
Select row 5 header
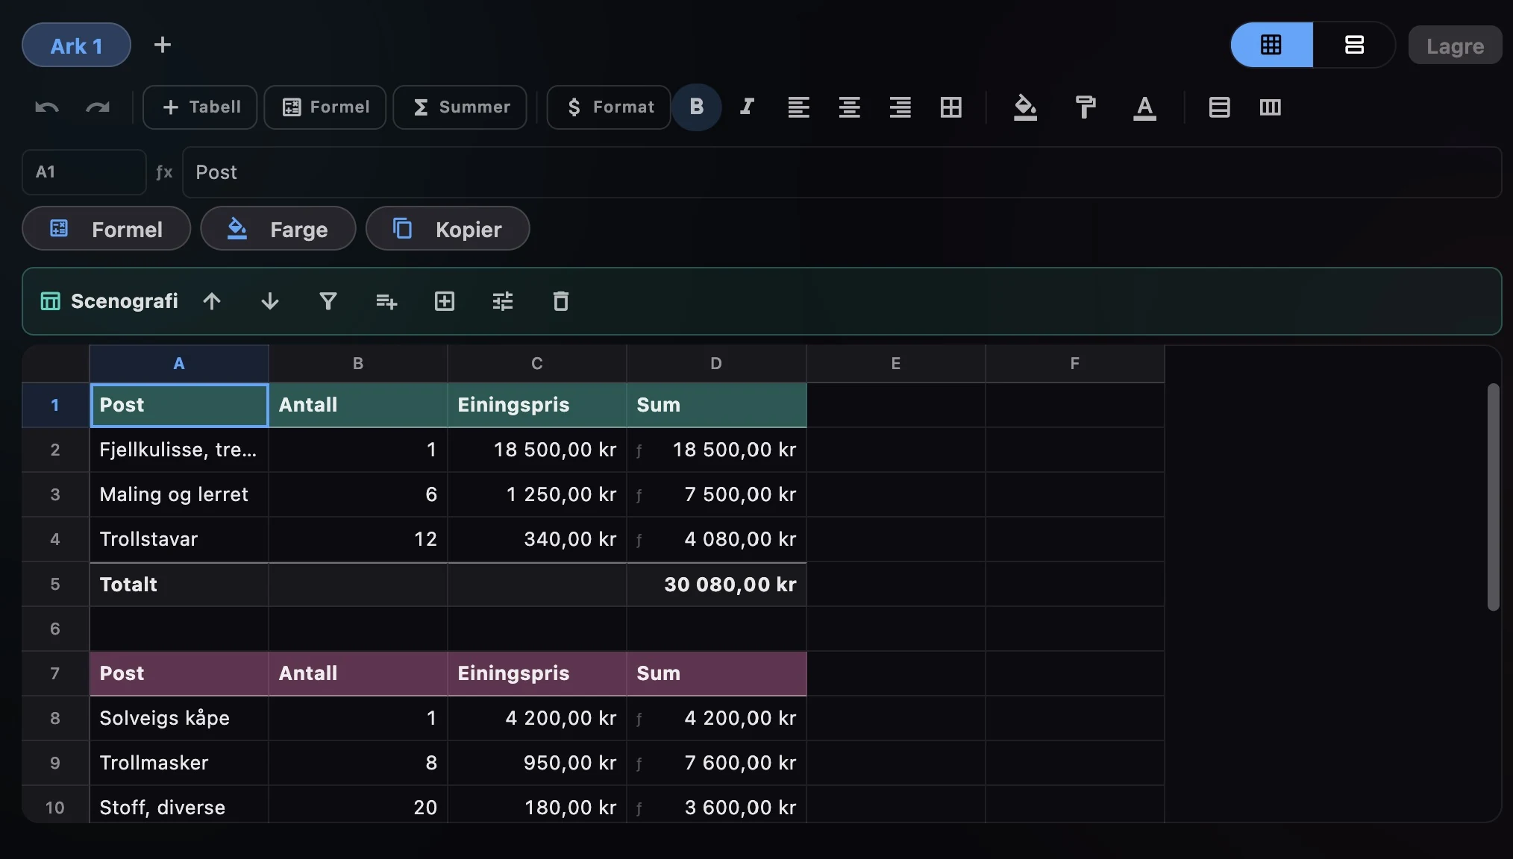point(55,584)
